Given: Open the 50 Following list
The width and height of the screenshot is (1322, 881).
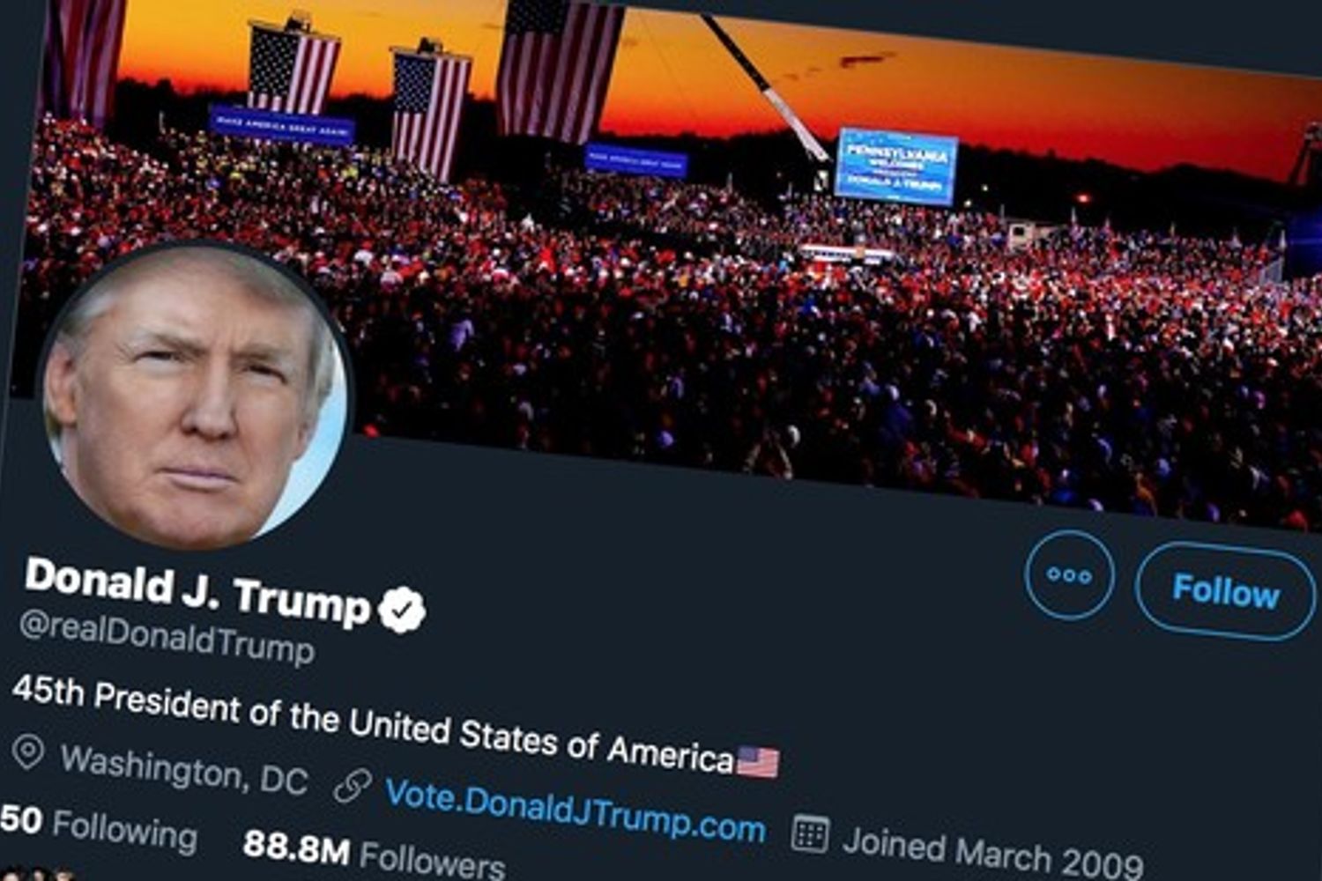Looking at the screenshot, I should tap(99, 827).
